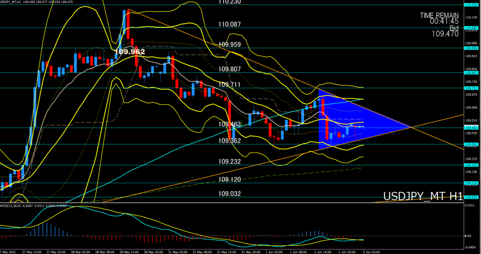The width and height of the screenshot is (481, 254).
Task: Click the in-chart level label '109.362'
Action: point(229,140)
